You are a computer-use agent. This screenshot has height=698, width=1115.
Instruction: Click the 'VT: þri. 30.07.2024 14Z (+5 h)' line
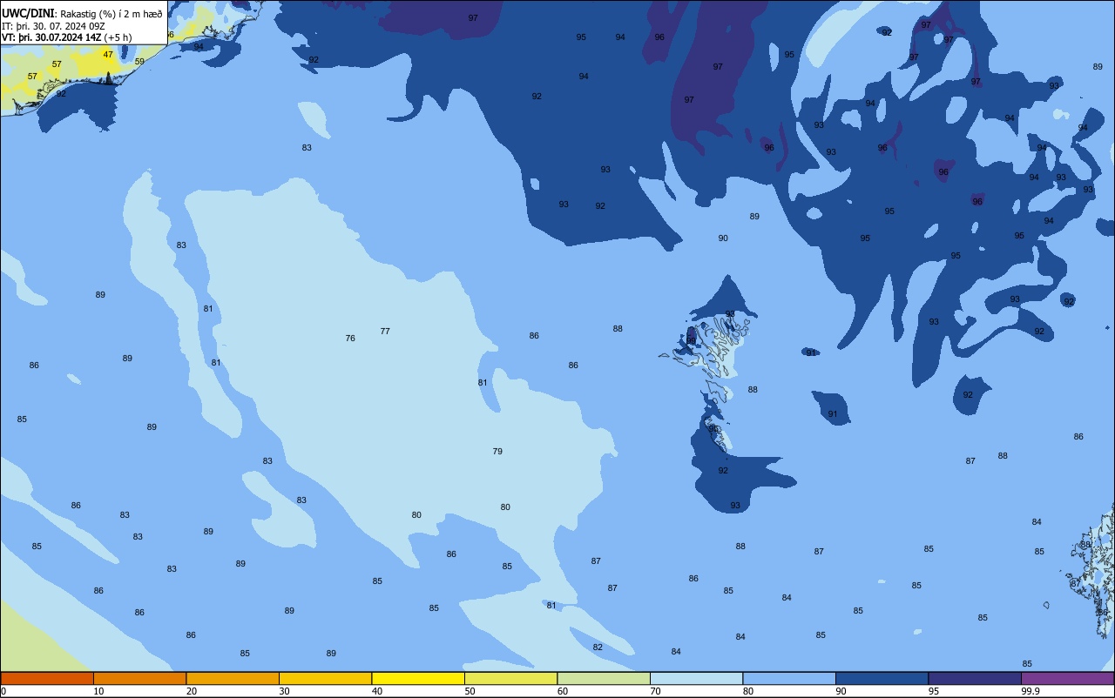tap(66, 37)
